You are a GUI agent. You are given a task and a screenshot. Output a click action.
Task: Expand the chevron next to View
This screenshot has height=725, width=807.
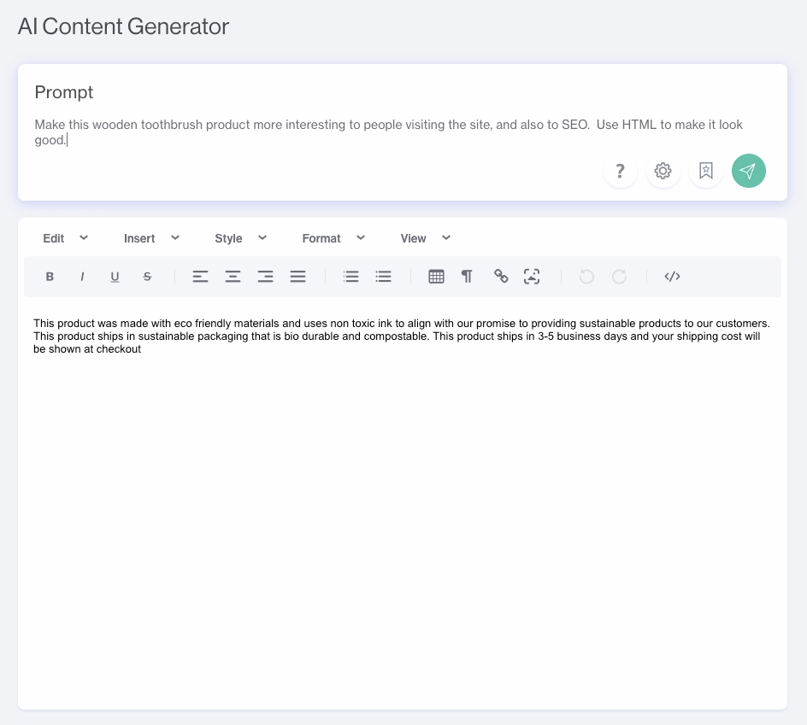pyautogui.click(x=446, y=237)
